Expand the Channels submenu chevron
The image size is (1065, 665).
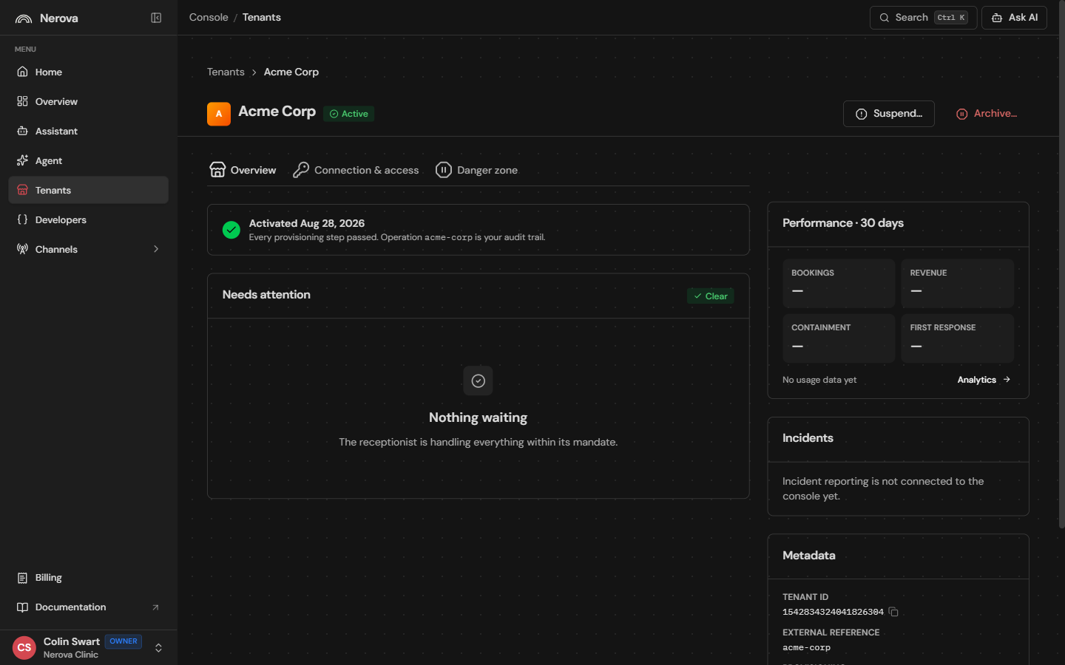tap(156, 249)
